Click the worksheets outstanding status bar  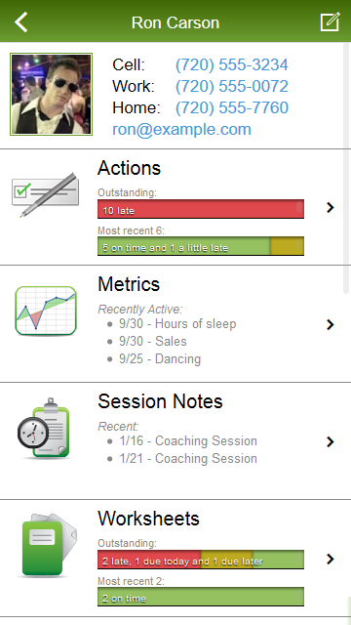pos(201,560)
